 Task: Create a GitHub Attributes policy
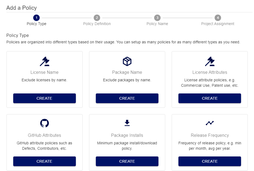click(45, 161)
